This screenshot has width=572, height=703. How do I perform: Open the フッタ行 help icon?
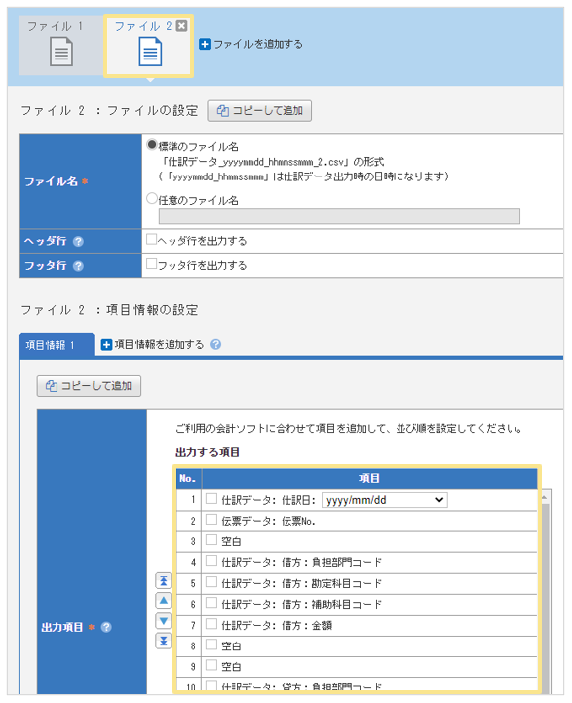click(x=79, y=266)
